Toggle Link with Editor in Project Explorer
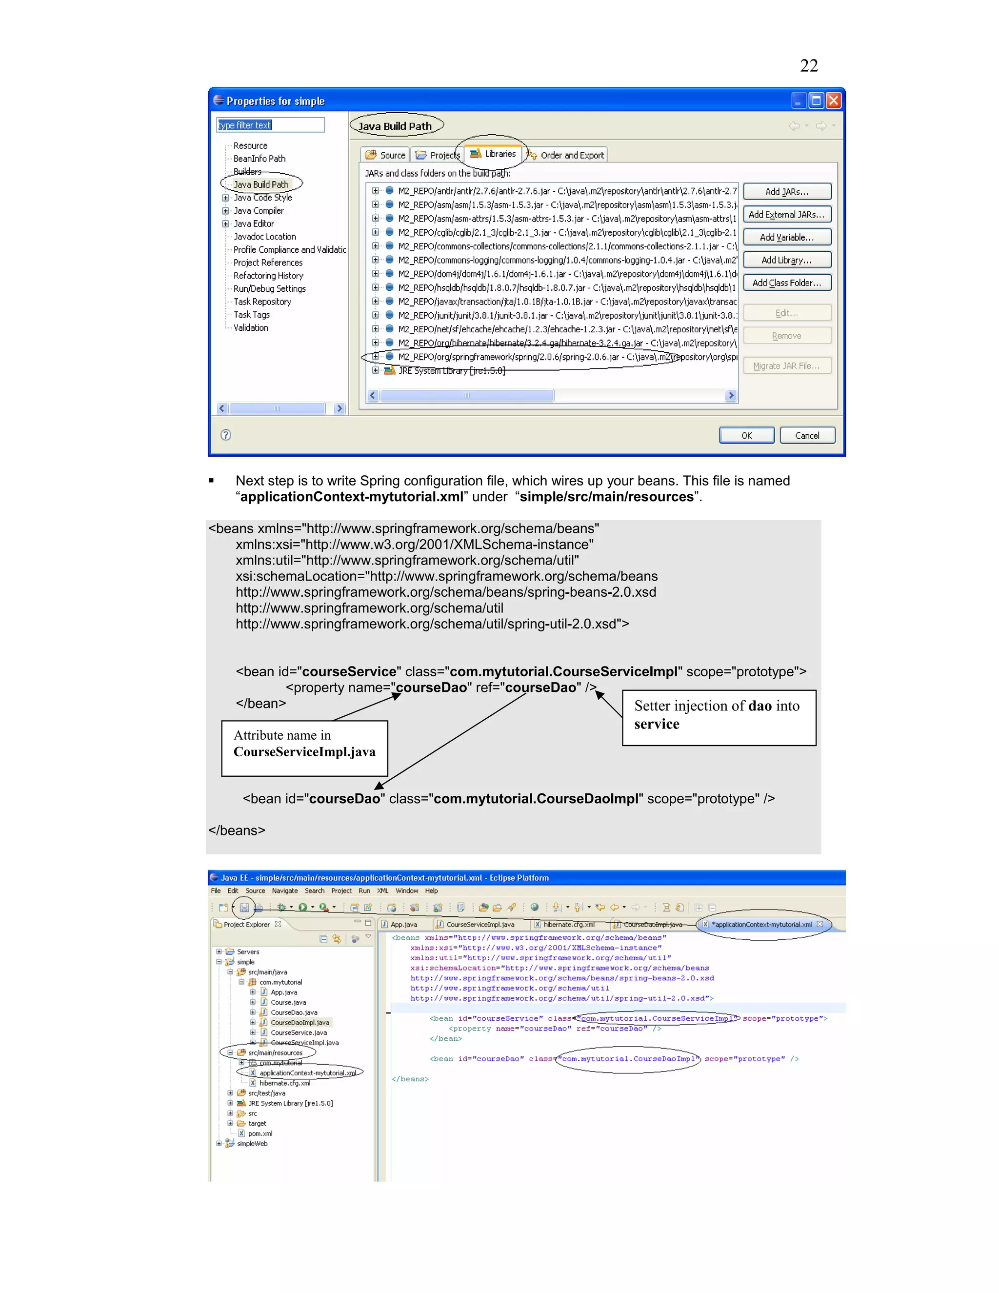The height and width of the screenshot is (1293, 999). pos(337,939)
